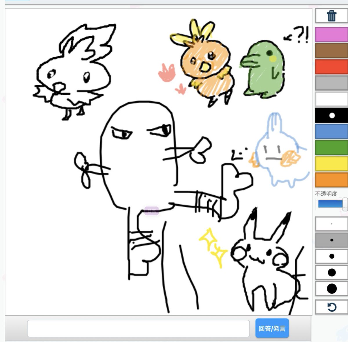Viewport: 348px width, 342px height.
Task: Click the answer text input field
Action: click(x=138, y=328)
